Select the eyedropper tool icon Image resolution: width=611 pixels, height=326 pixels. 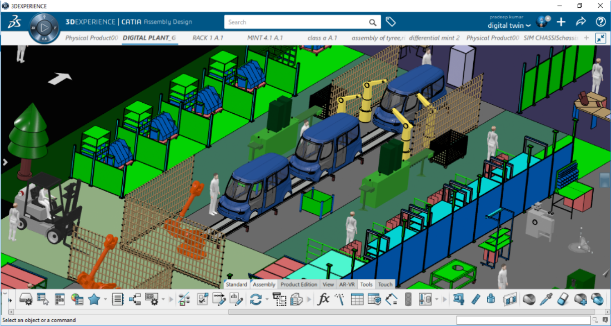[546, 299]
